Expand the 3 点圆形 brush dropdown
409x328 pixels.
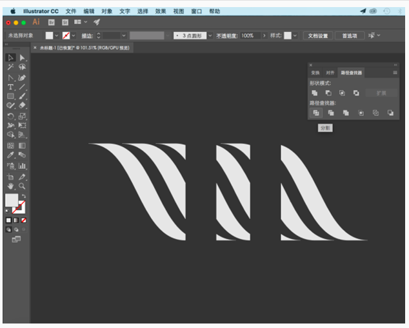pyautogui.click(x=210, y=35)
